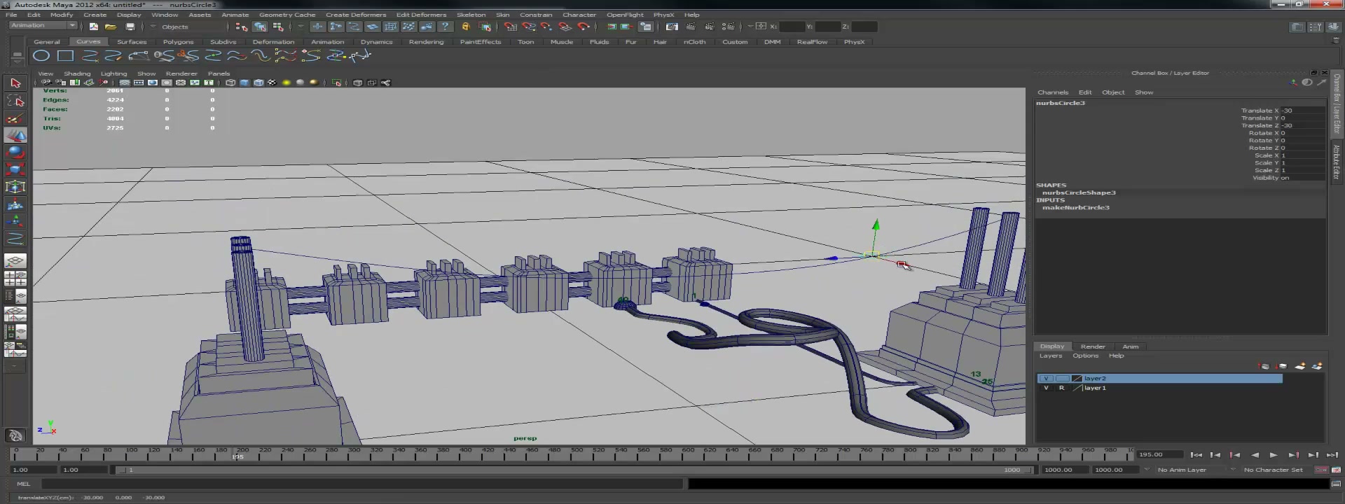
Task: Click the layer1 color swatch
Action: point(1077,388)
